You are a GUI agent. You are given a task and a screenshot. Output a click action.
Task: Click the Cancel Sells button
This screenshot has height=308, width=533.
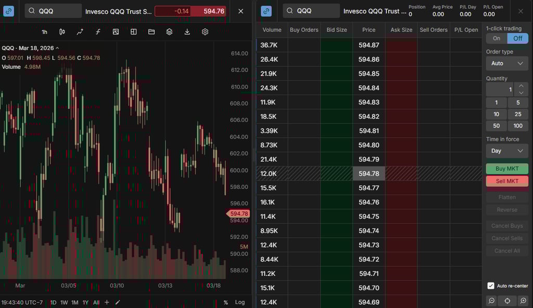pos(507,238)
